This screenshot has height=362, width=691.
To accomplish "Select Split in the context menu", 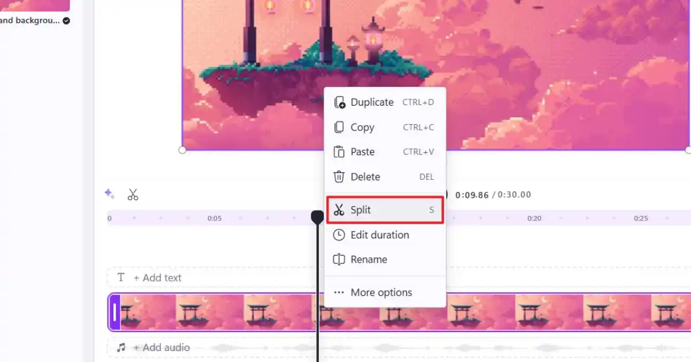I will pos(385,210).
